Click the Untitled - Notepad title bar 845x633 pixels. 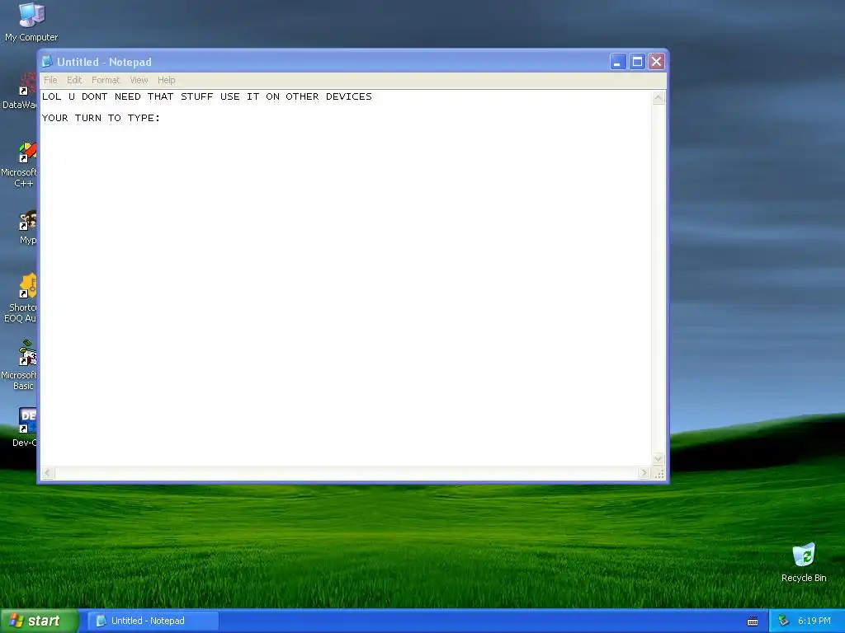point(353,62)
